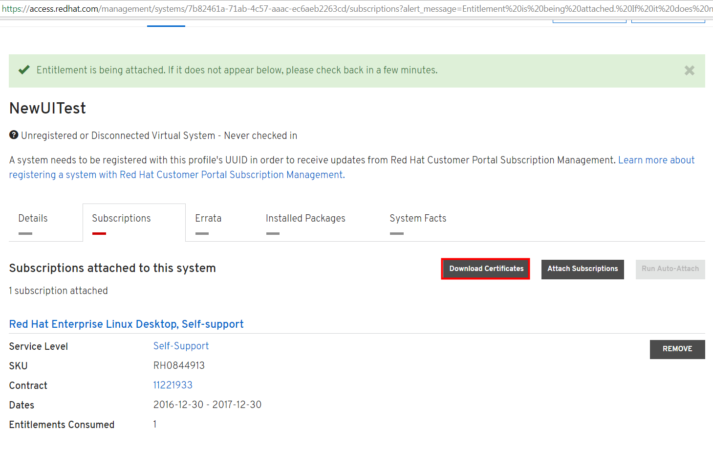
Task: Select the dates 2016-12-30 - 2017-12-30
Action: [x=207, y=405]
